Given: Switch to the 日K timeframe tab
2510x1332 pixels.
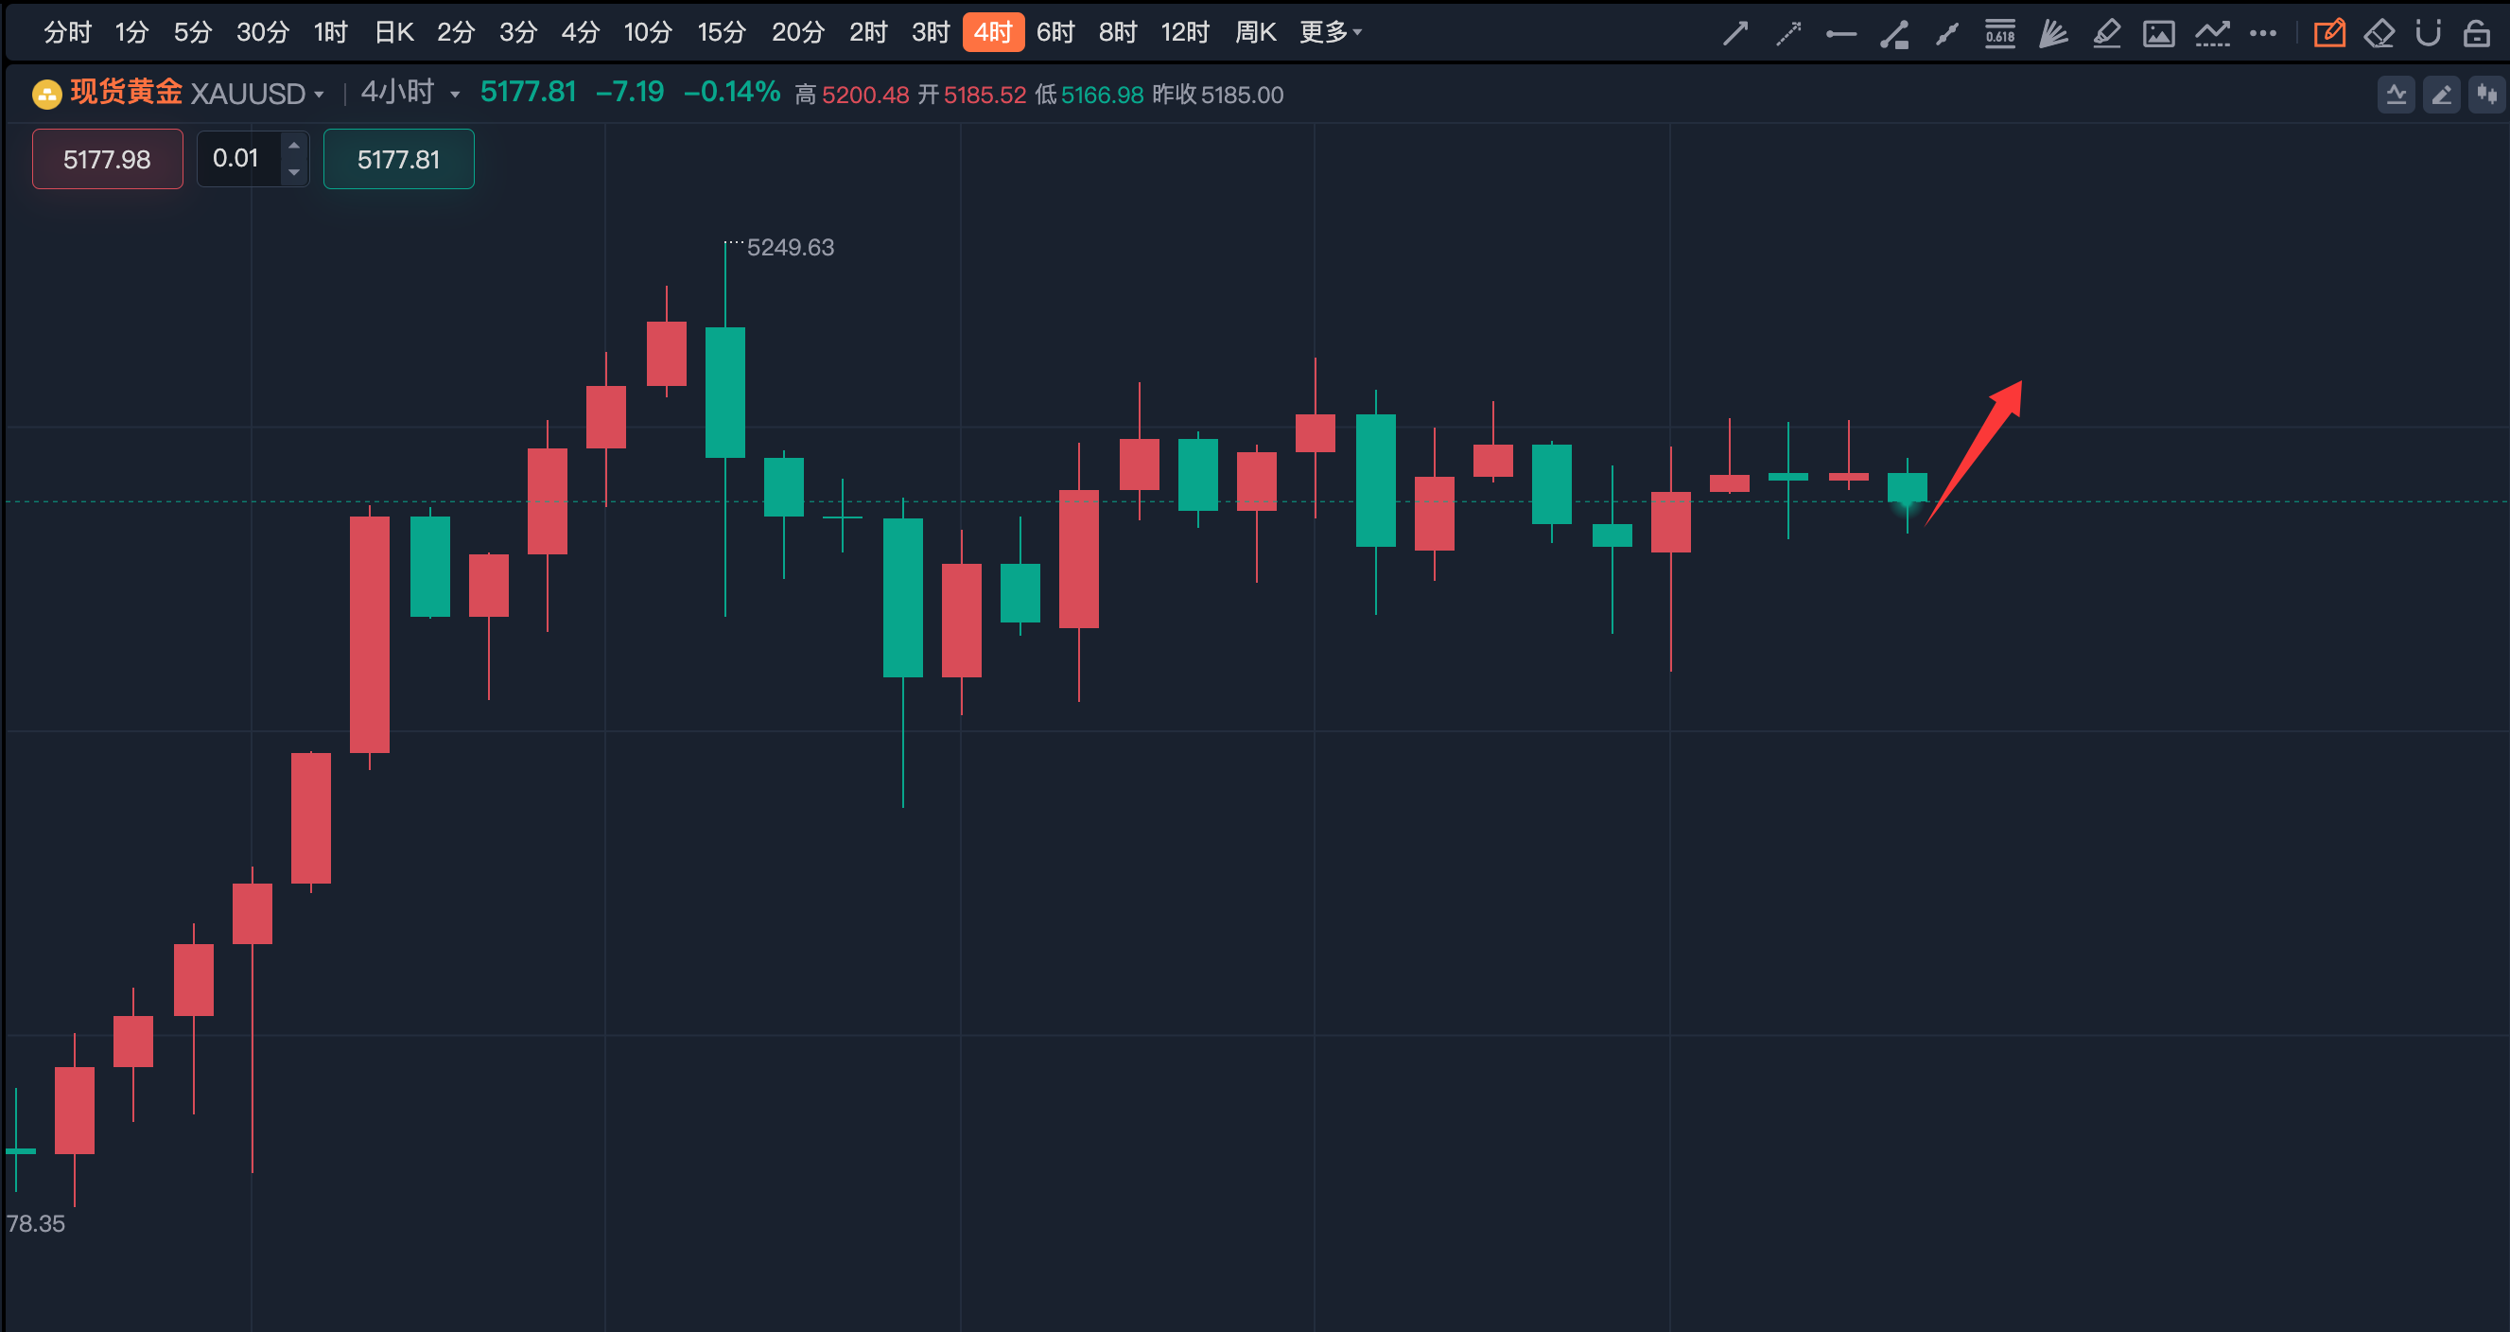Looking at the screenshot, I should (x=393, y=32).
